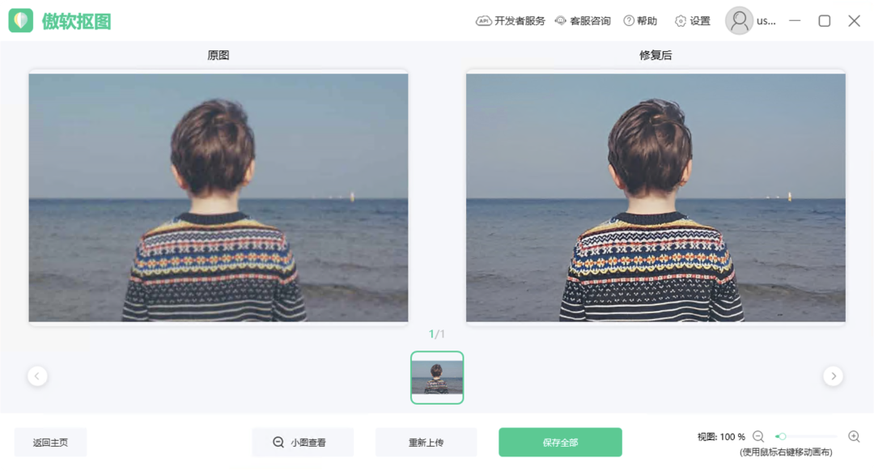Image resolution: width=874 pixels, height=471 pixels.
Task: Open 开发者服务 API cloud icon
Action: coord(482,21)
